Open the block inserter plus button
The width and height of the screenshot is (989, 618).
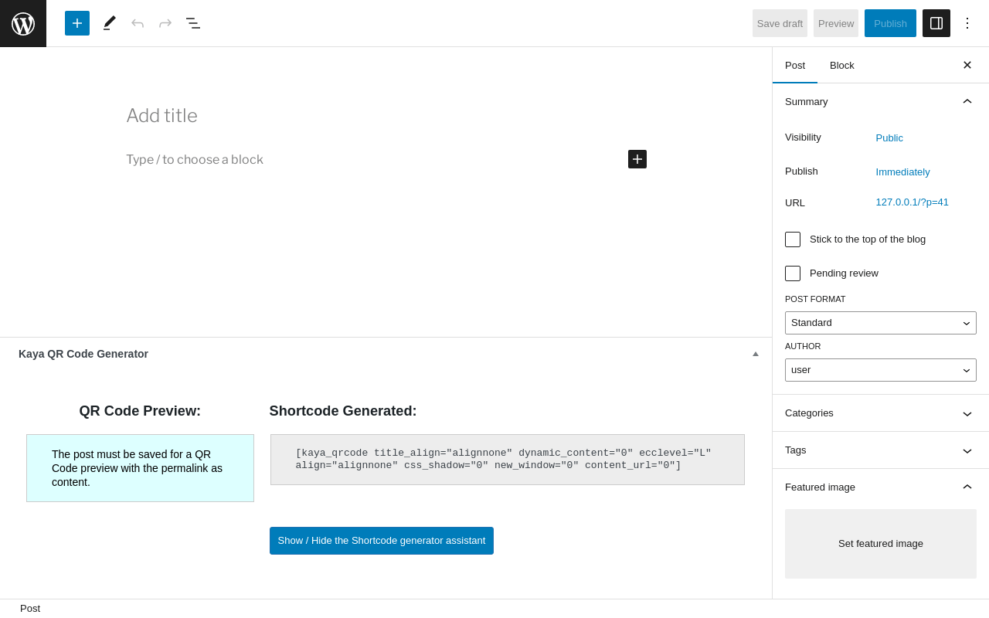(77, 23)
